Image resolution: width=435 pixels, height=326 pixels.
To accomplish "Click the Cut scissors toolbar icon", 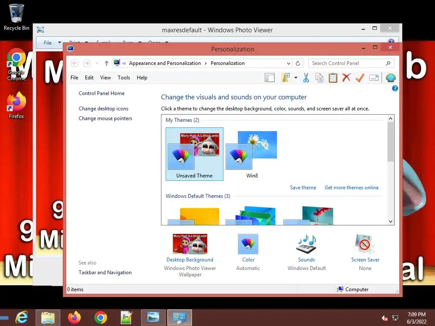I will click(x=306, y=78).
